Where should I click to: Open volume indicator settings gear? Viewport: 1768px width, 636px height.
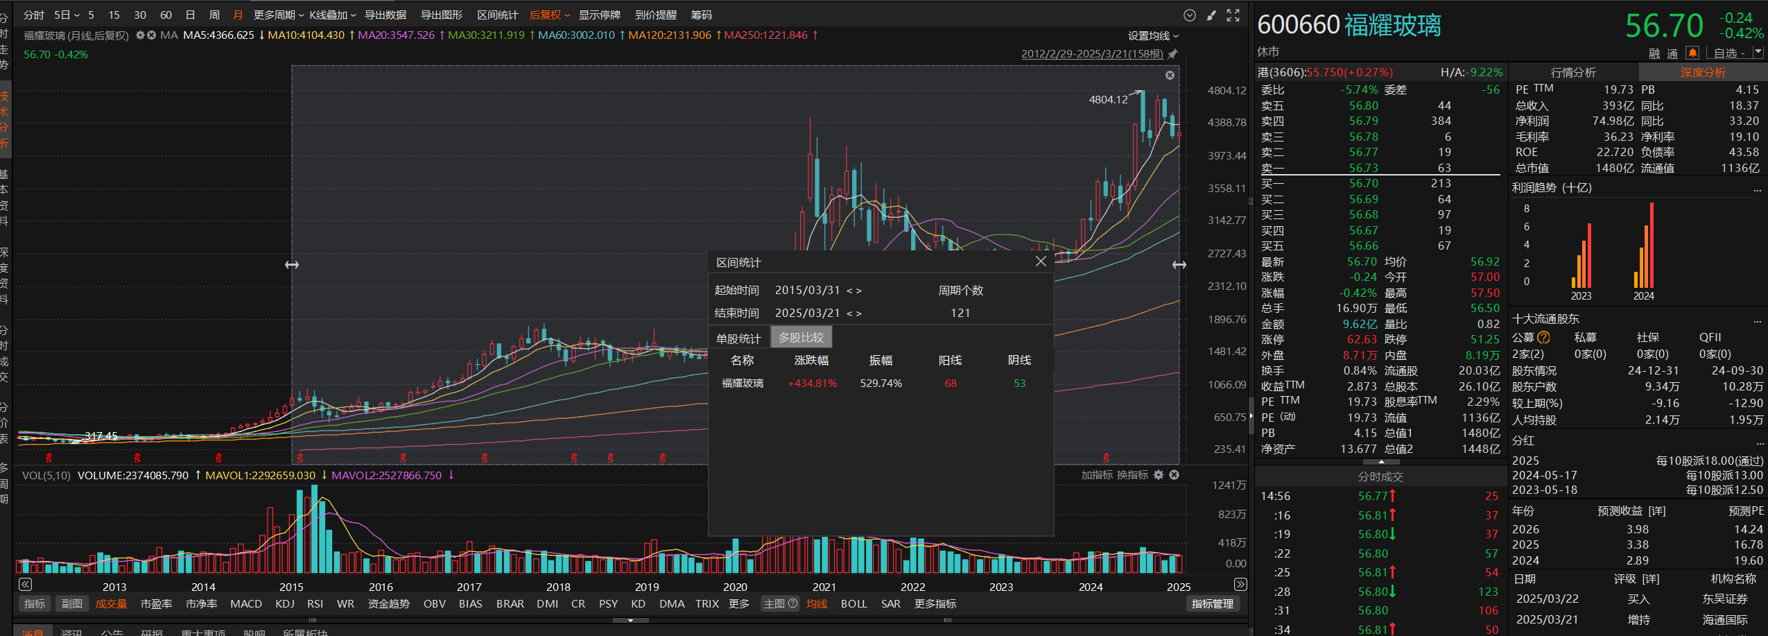click(x=1159, y=475)
